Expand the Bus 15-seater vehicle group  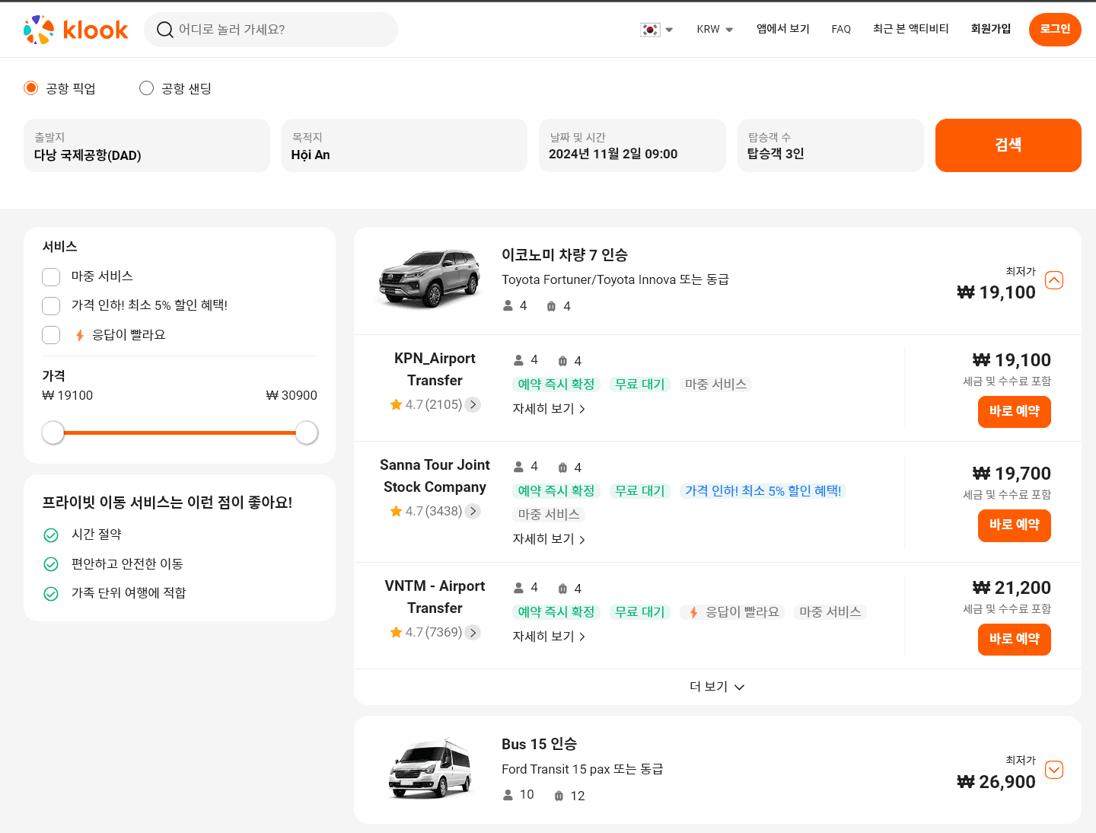pos(1054,770)
